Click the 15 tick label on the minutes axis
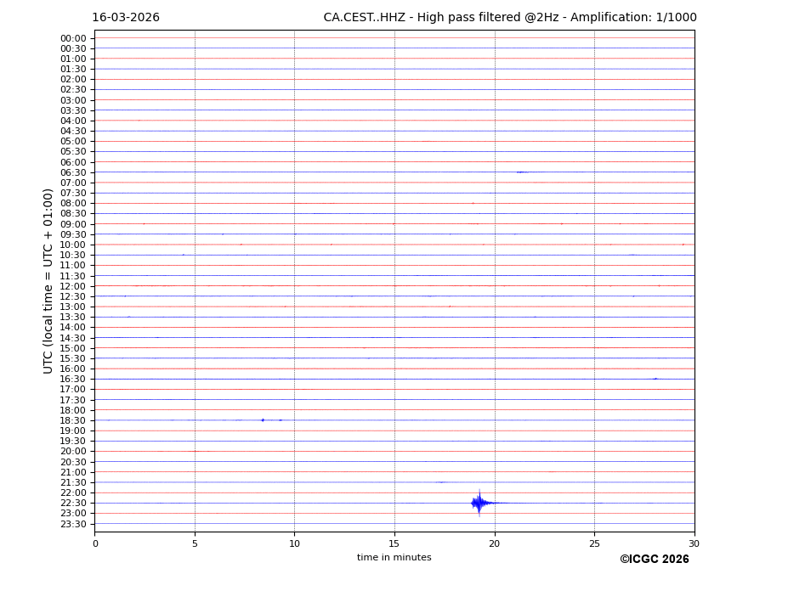 pyautogui.click(x=394, y=543)
